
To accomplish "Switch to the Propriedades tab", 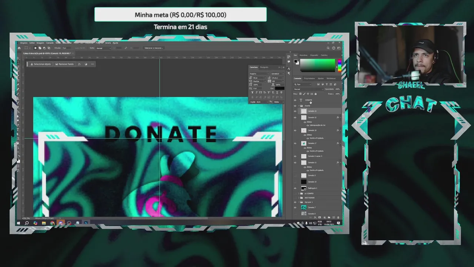I will click(x=309, y=78).
